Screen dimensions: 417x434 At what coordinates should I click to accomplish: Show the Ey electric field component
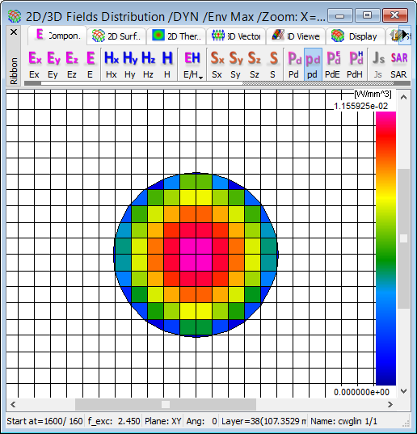(53, 65)
